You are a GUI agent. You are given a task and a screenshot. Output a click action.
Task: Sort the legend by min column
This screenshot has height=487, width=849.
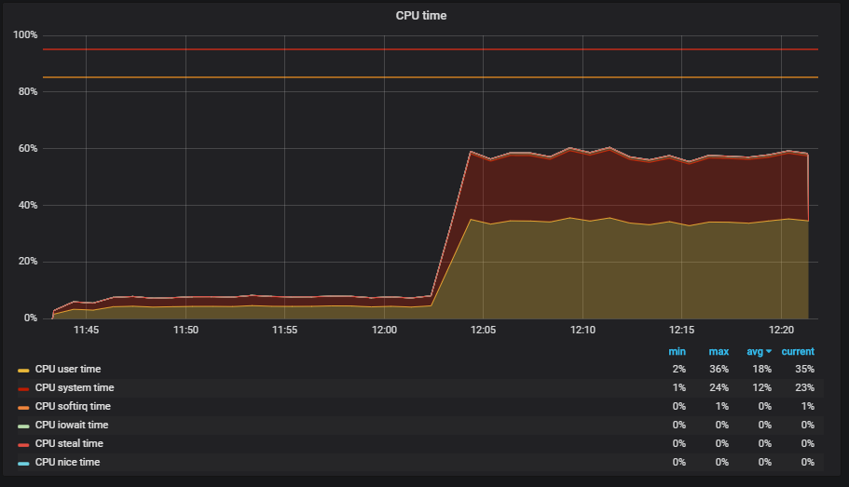coord(677,352)
